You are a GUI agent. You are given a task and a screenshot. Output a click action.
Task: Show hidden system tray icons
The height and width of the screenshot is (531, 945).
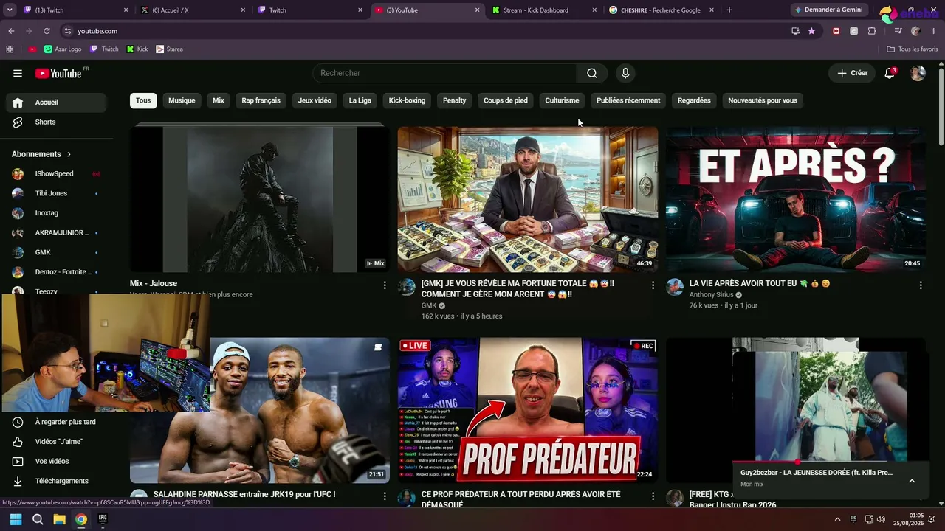click(837, 519)
